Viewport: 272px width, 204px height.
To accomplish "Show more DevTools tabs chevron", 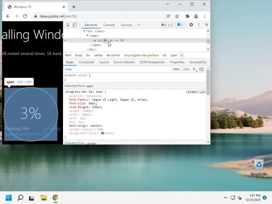I will click(x=139, y=25).
